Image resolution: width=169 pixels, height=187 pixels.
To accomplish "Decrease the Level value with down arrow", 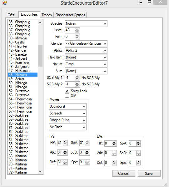I will tap(77, 32).
